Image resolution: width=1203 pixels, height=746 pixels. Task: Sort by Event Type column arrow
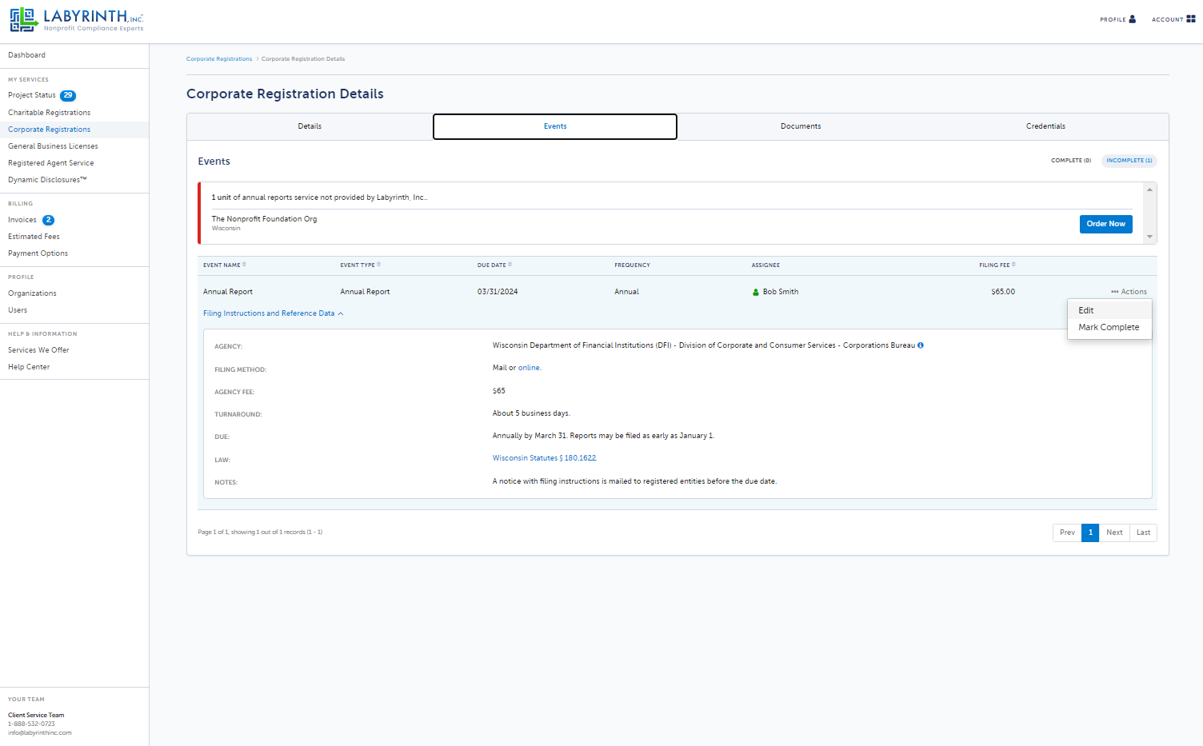(x=378, y=265)
